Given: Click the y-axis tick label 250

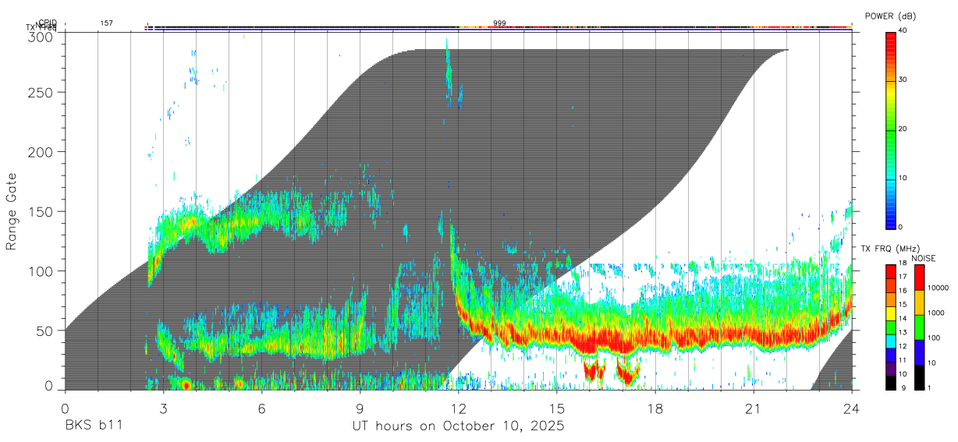Looking at the screenshot, I should 41,92.
